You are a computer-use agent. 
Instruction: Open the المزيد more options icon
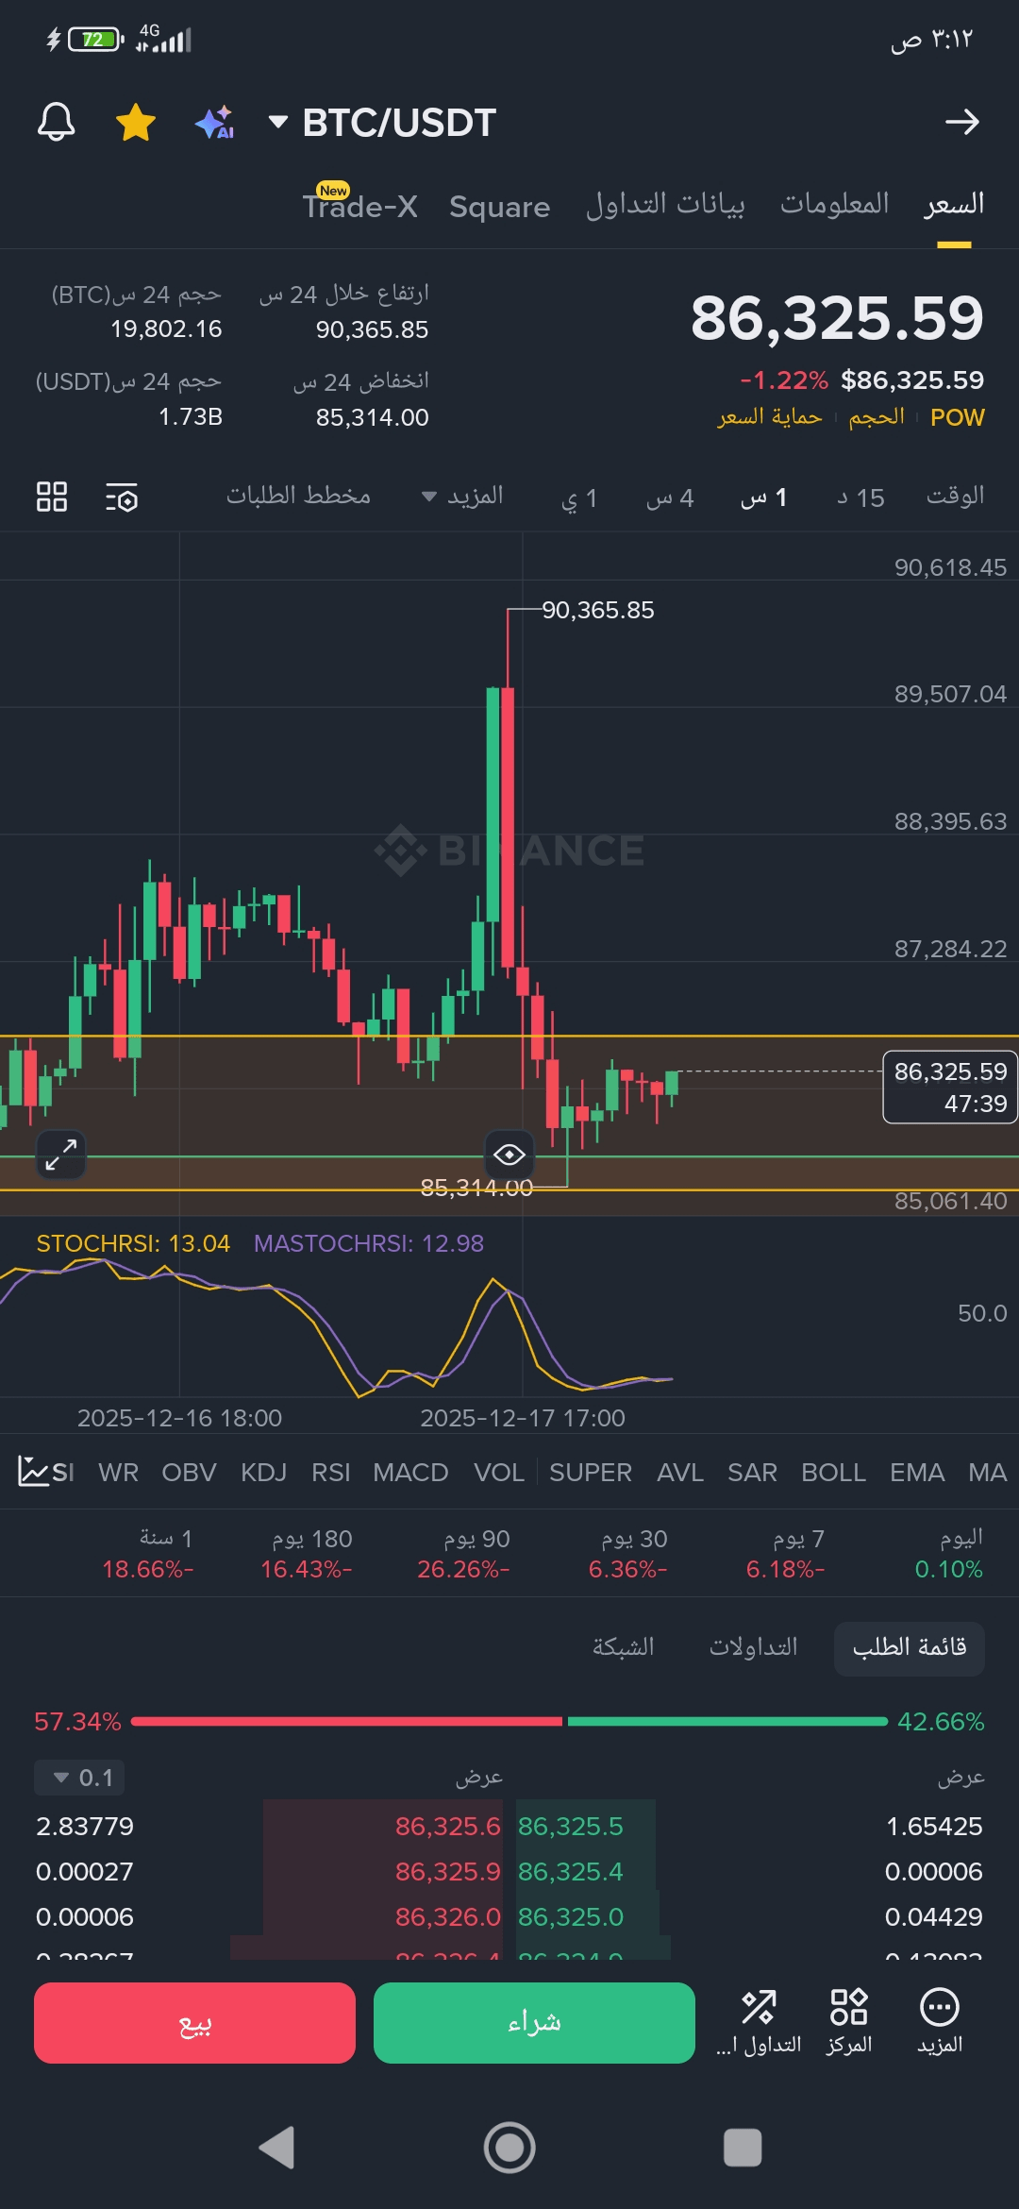[x=940, y=2022]
